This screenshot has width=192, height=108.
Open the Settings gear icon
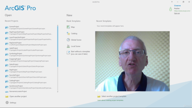(x=7, y=103)
